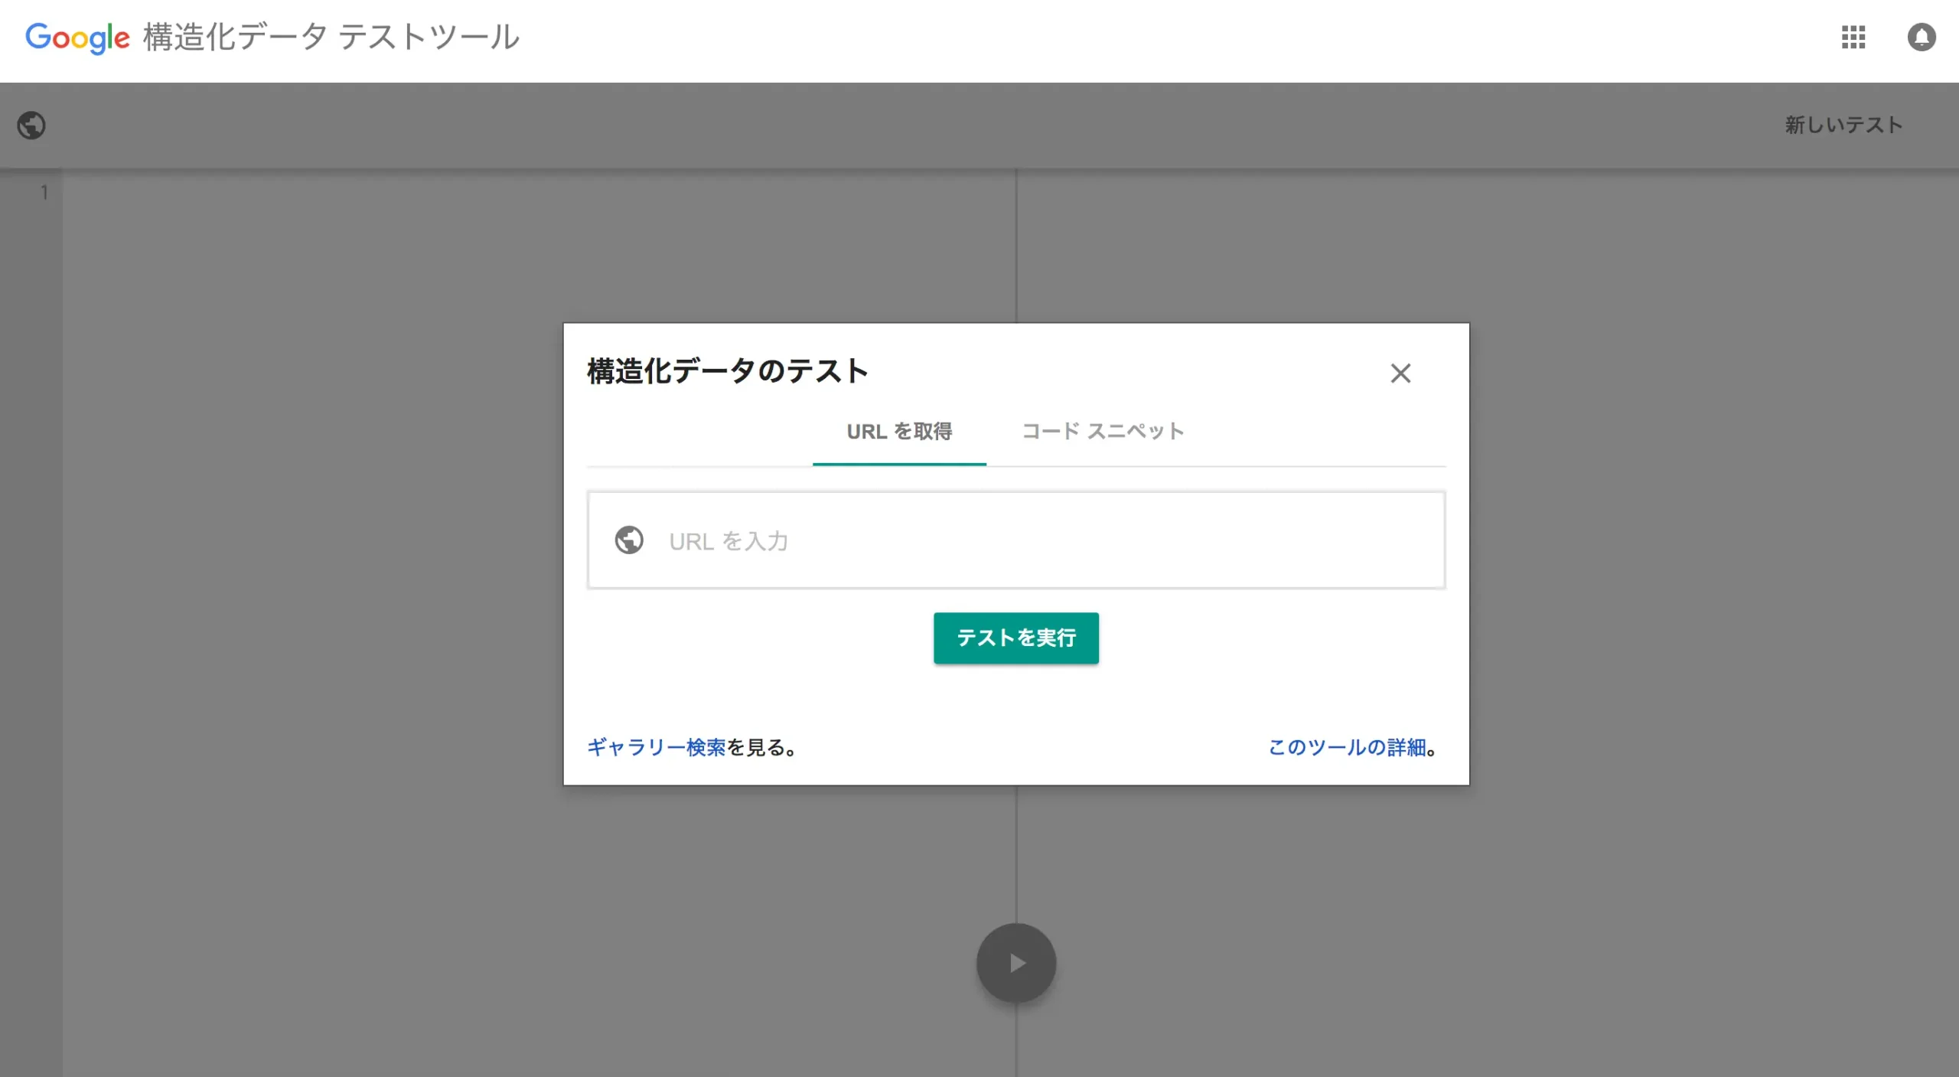Click the テストを実行 button

(x=1015, y=638)
